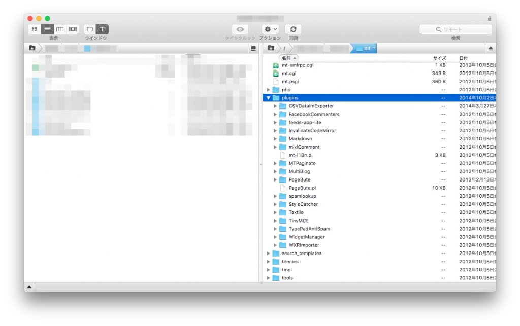Sort files by the Name column header

[288, 58]
